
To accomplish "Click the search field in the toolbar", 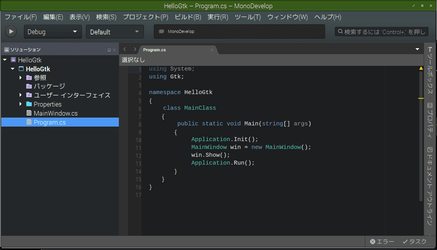I will click(381, 31).
